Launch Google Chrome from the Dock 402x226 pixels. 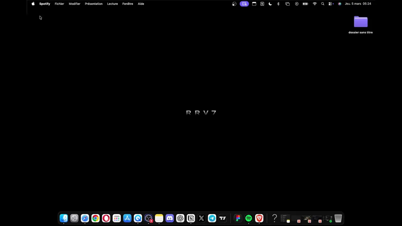click(95, 218)
